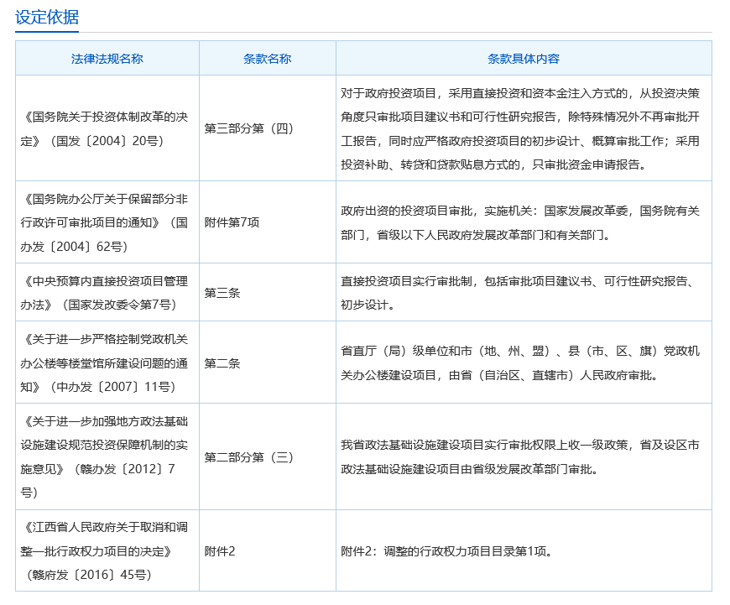Click the 条款具体内容 column header
Screen dimensions: 730x605
pyautogui.click(x=524, y=59)
